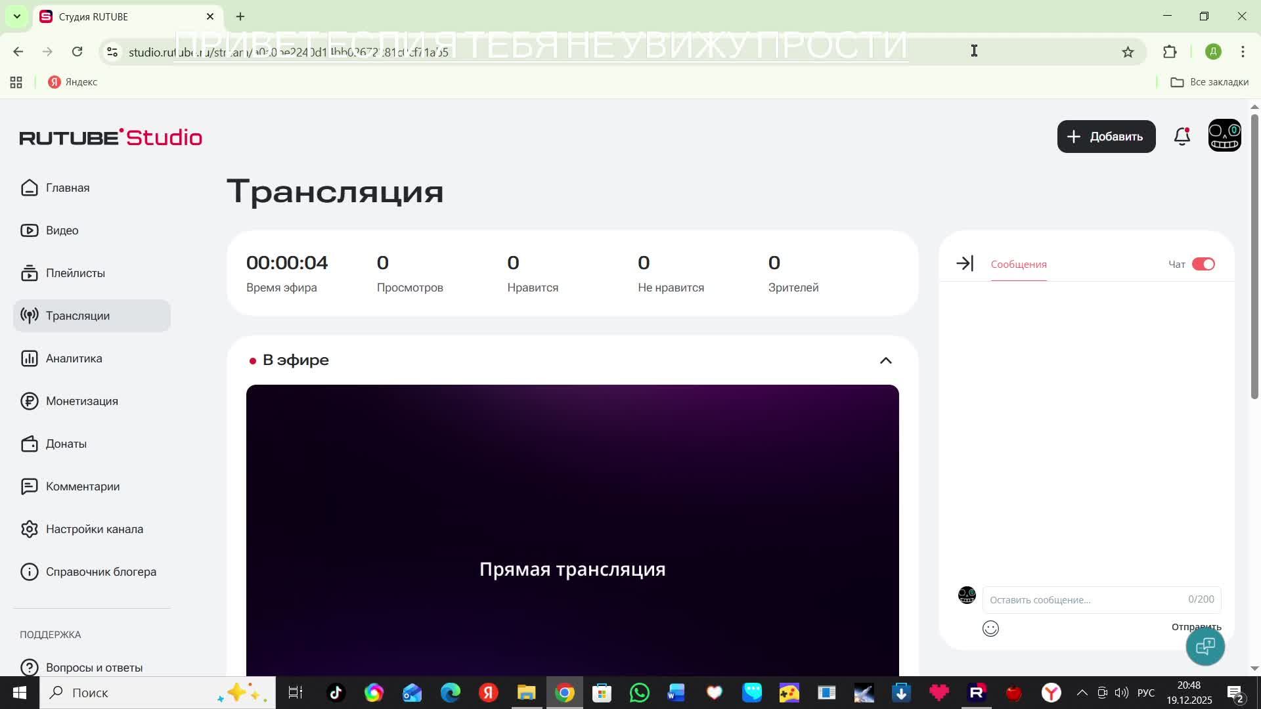The height and width of the screenshot is (709, 1261).
Task: Click the page vertical scrollbar
Action: (x=1254, y=256)
